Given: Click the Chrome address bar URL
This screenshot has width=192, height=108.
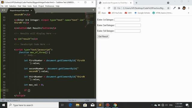Looking at the screenshot, I should (x=144, y=8).
